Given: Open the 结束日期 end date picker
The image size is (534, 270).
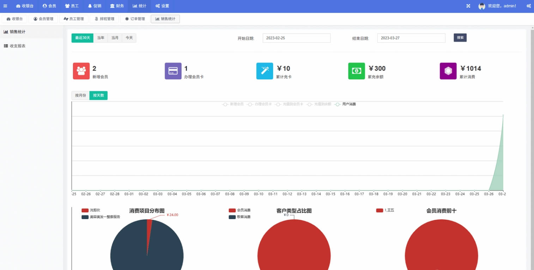Looking at the screenshot, I should 411,38.
